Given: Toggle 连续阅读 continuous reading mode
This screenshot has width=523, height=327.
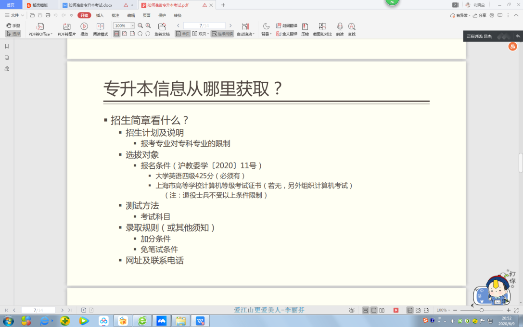Looking at the screenshot, I should point(222,34).
